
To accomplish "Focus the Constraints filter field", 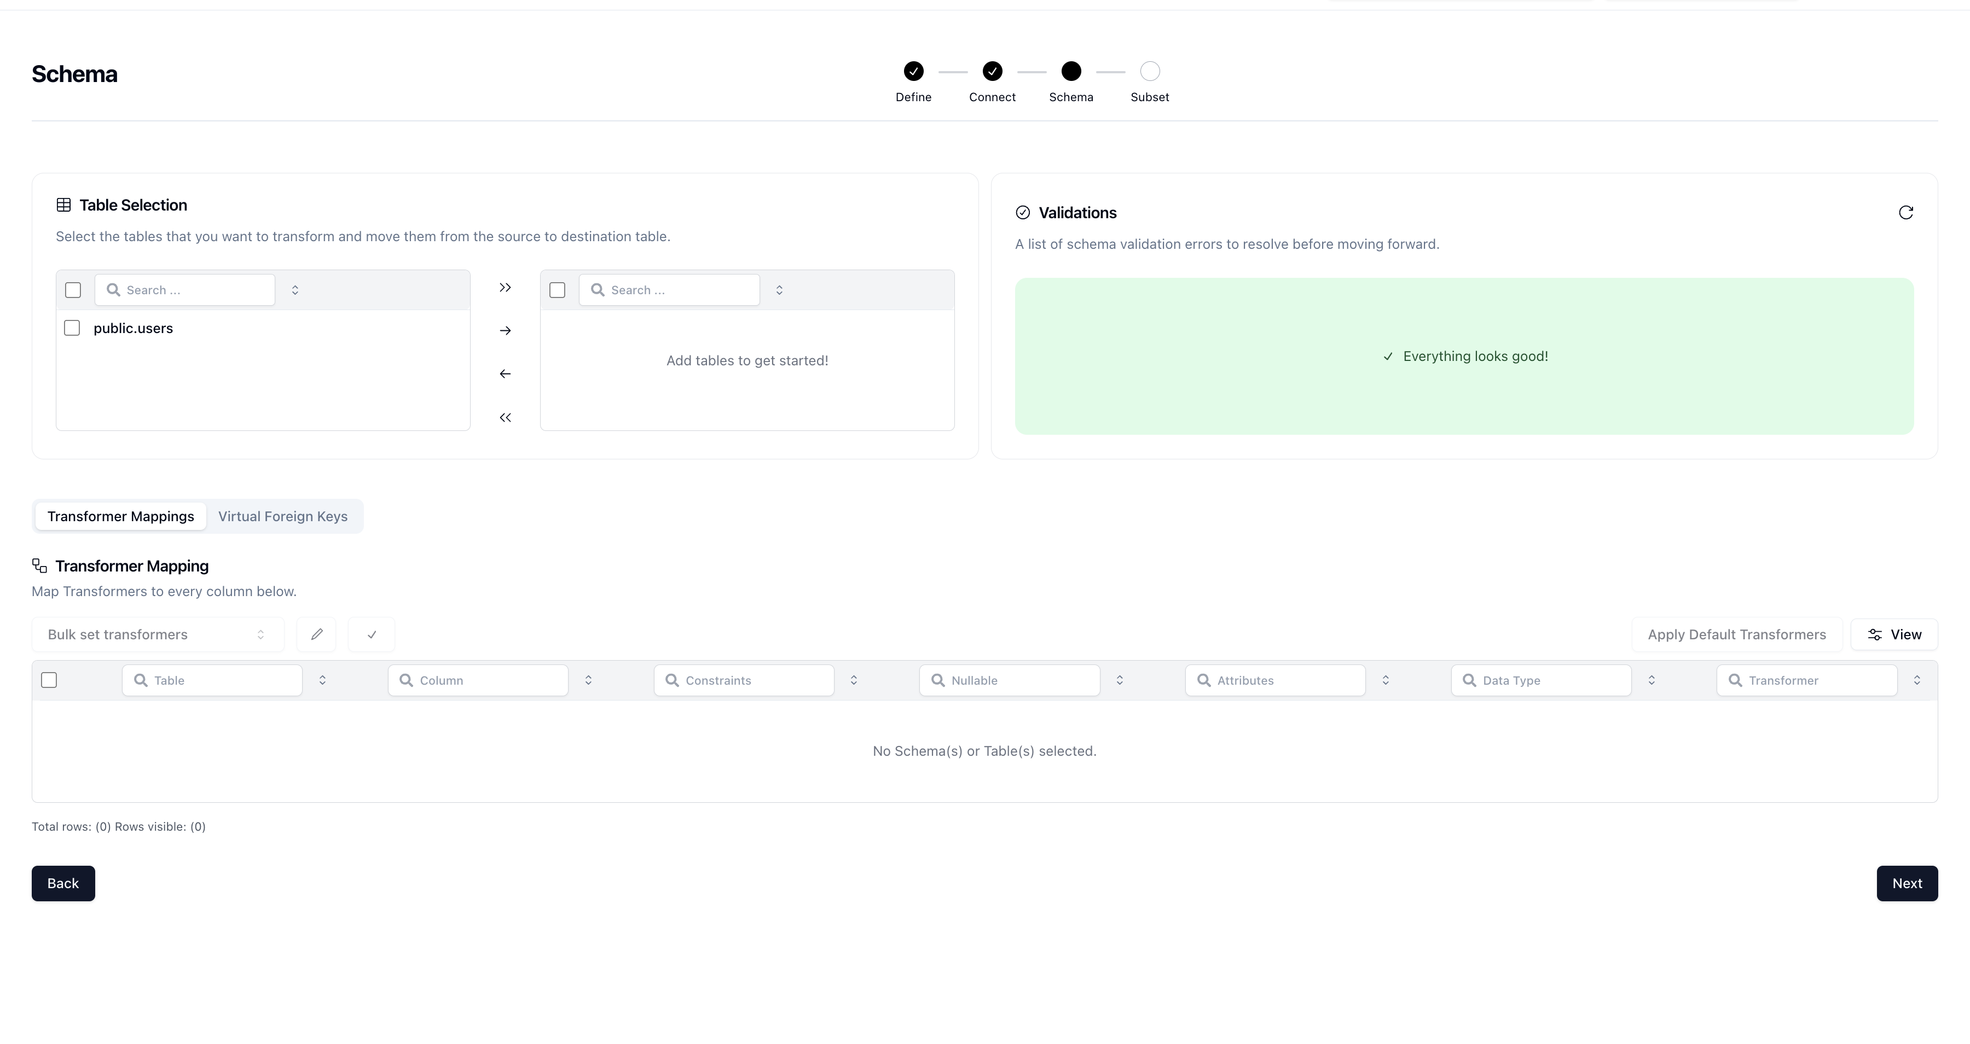I will [744, 680].
